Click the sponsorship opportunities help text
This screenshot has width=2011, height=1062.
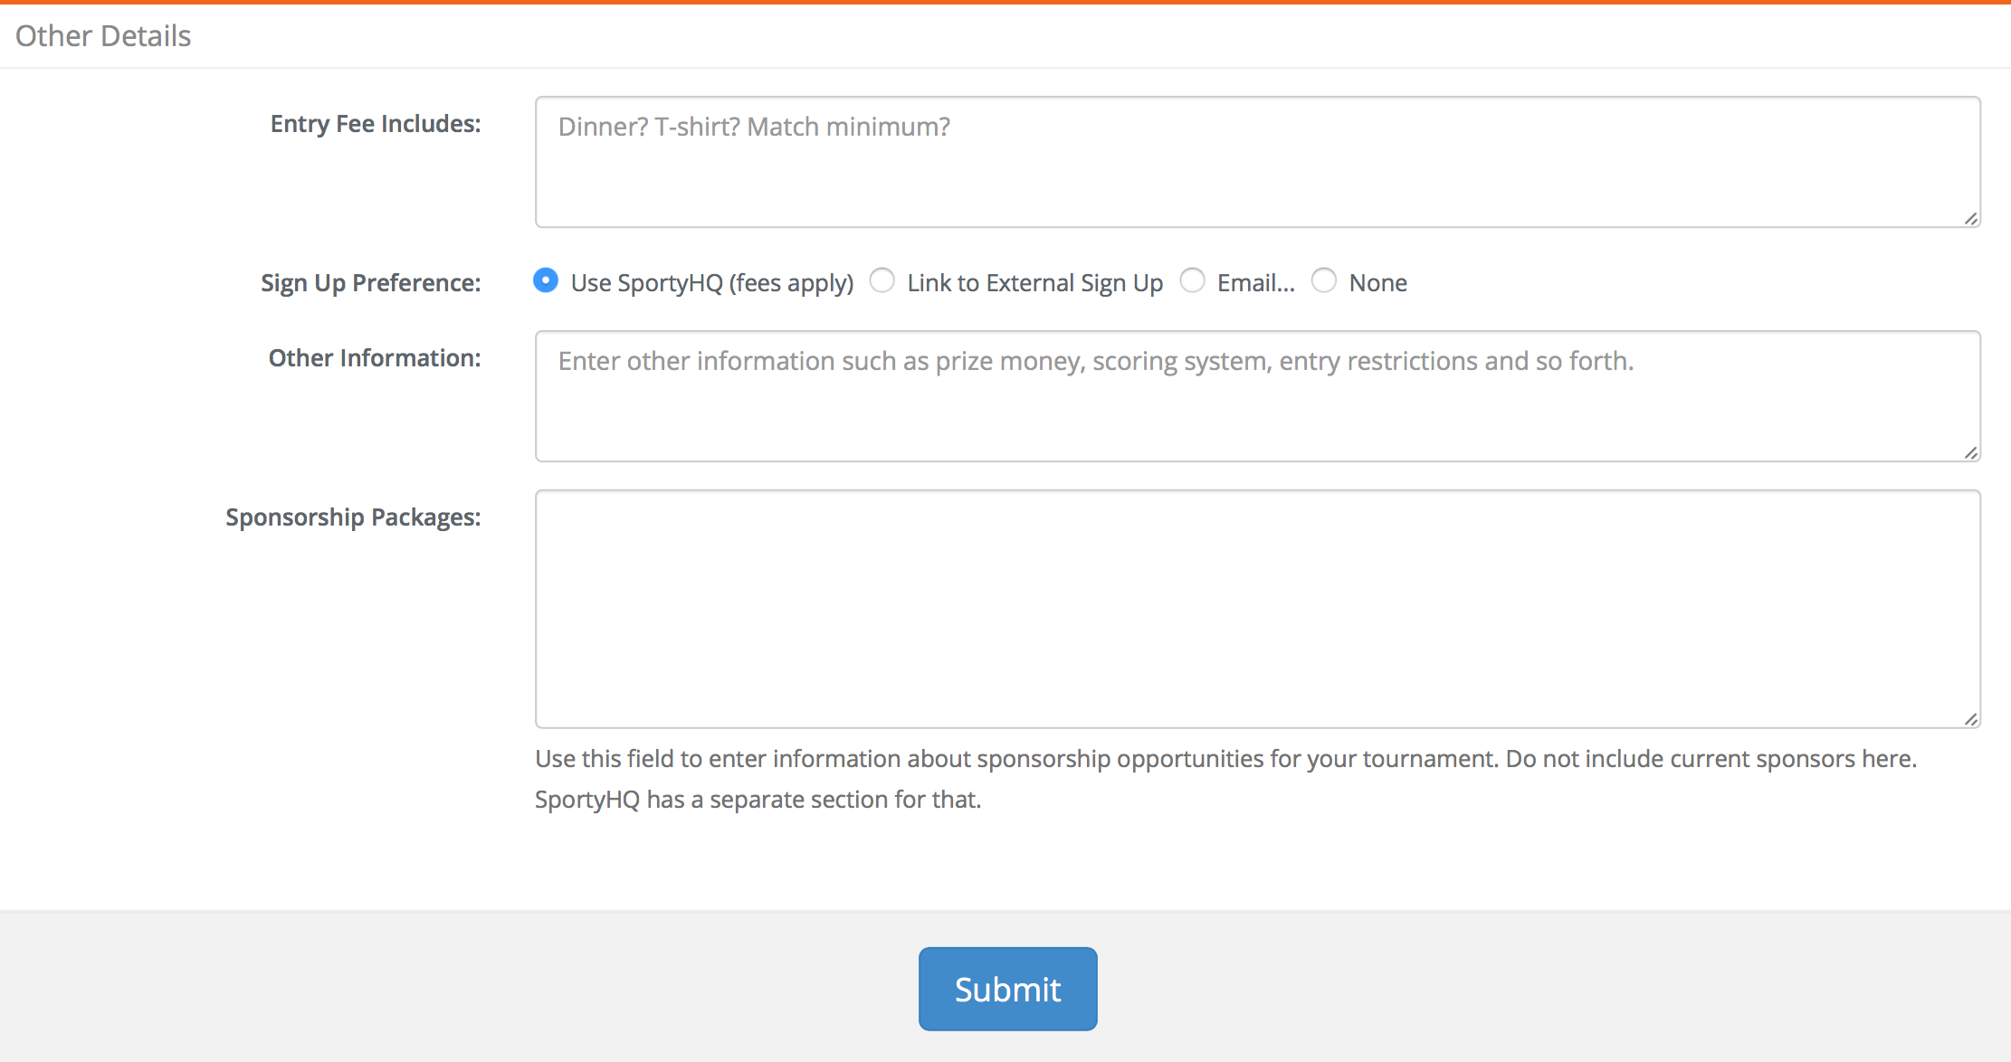click(x=1226, y=779)
